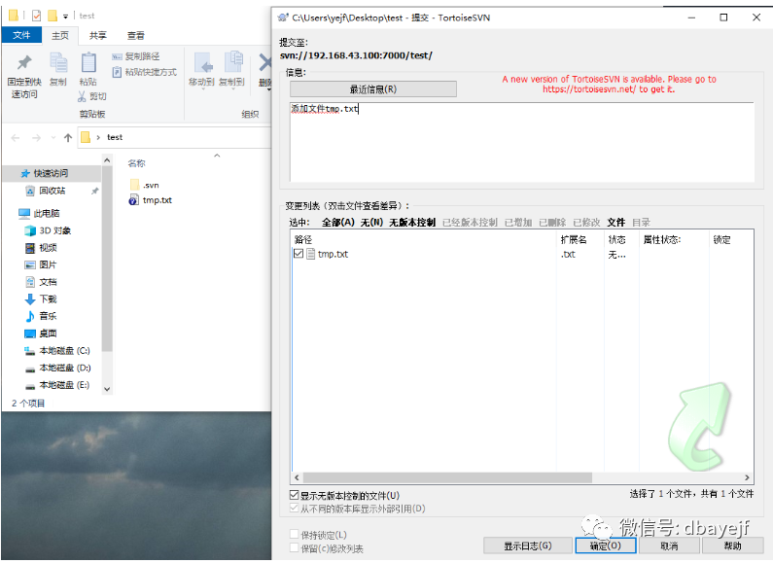
Task: Click the Up one level arrow in Explorer
Action: (x=68, y=137)
